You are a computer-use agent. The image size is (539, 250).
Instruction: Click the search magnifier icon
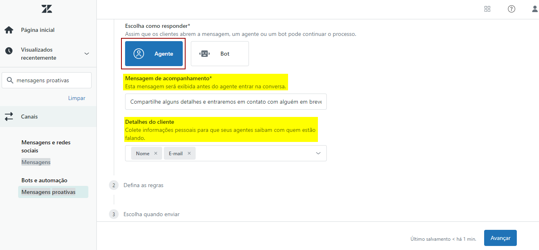[10, 80]
